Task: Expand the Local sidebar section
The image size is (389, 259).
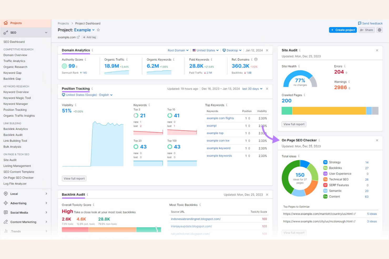Action: pyautogui.click(x=46, y=194)
